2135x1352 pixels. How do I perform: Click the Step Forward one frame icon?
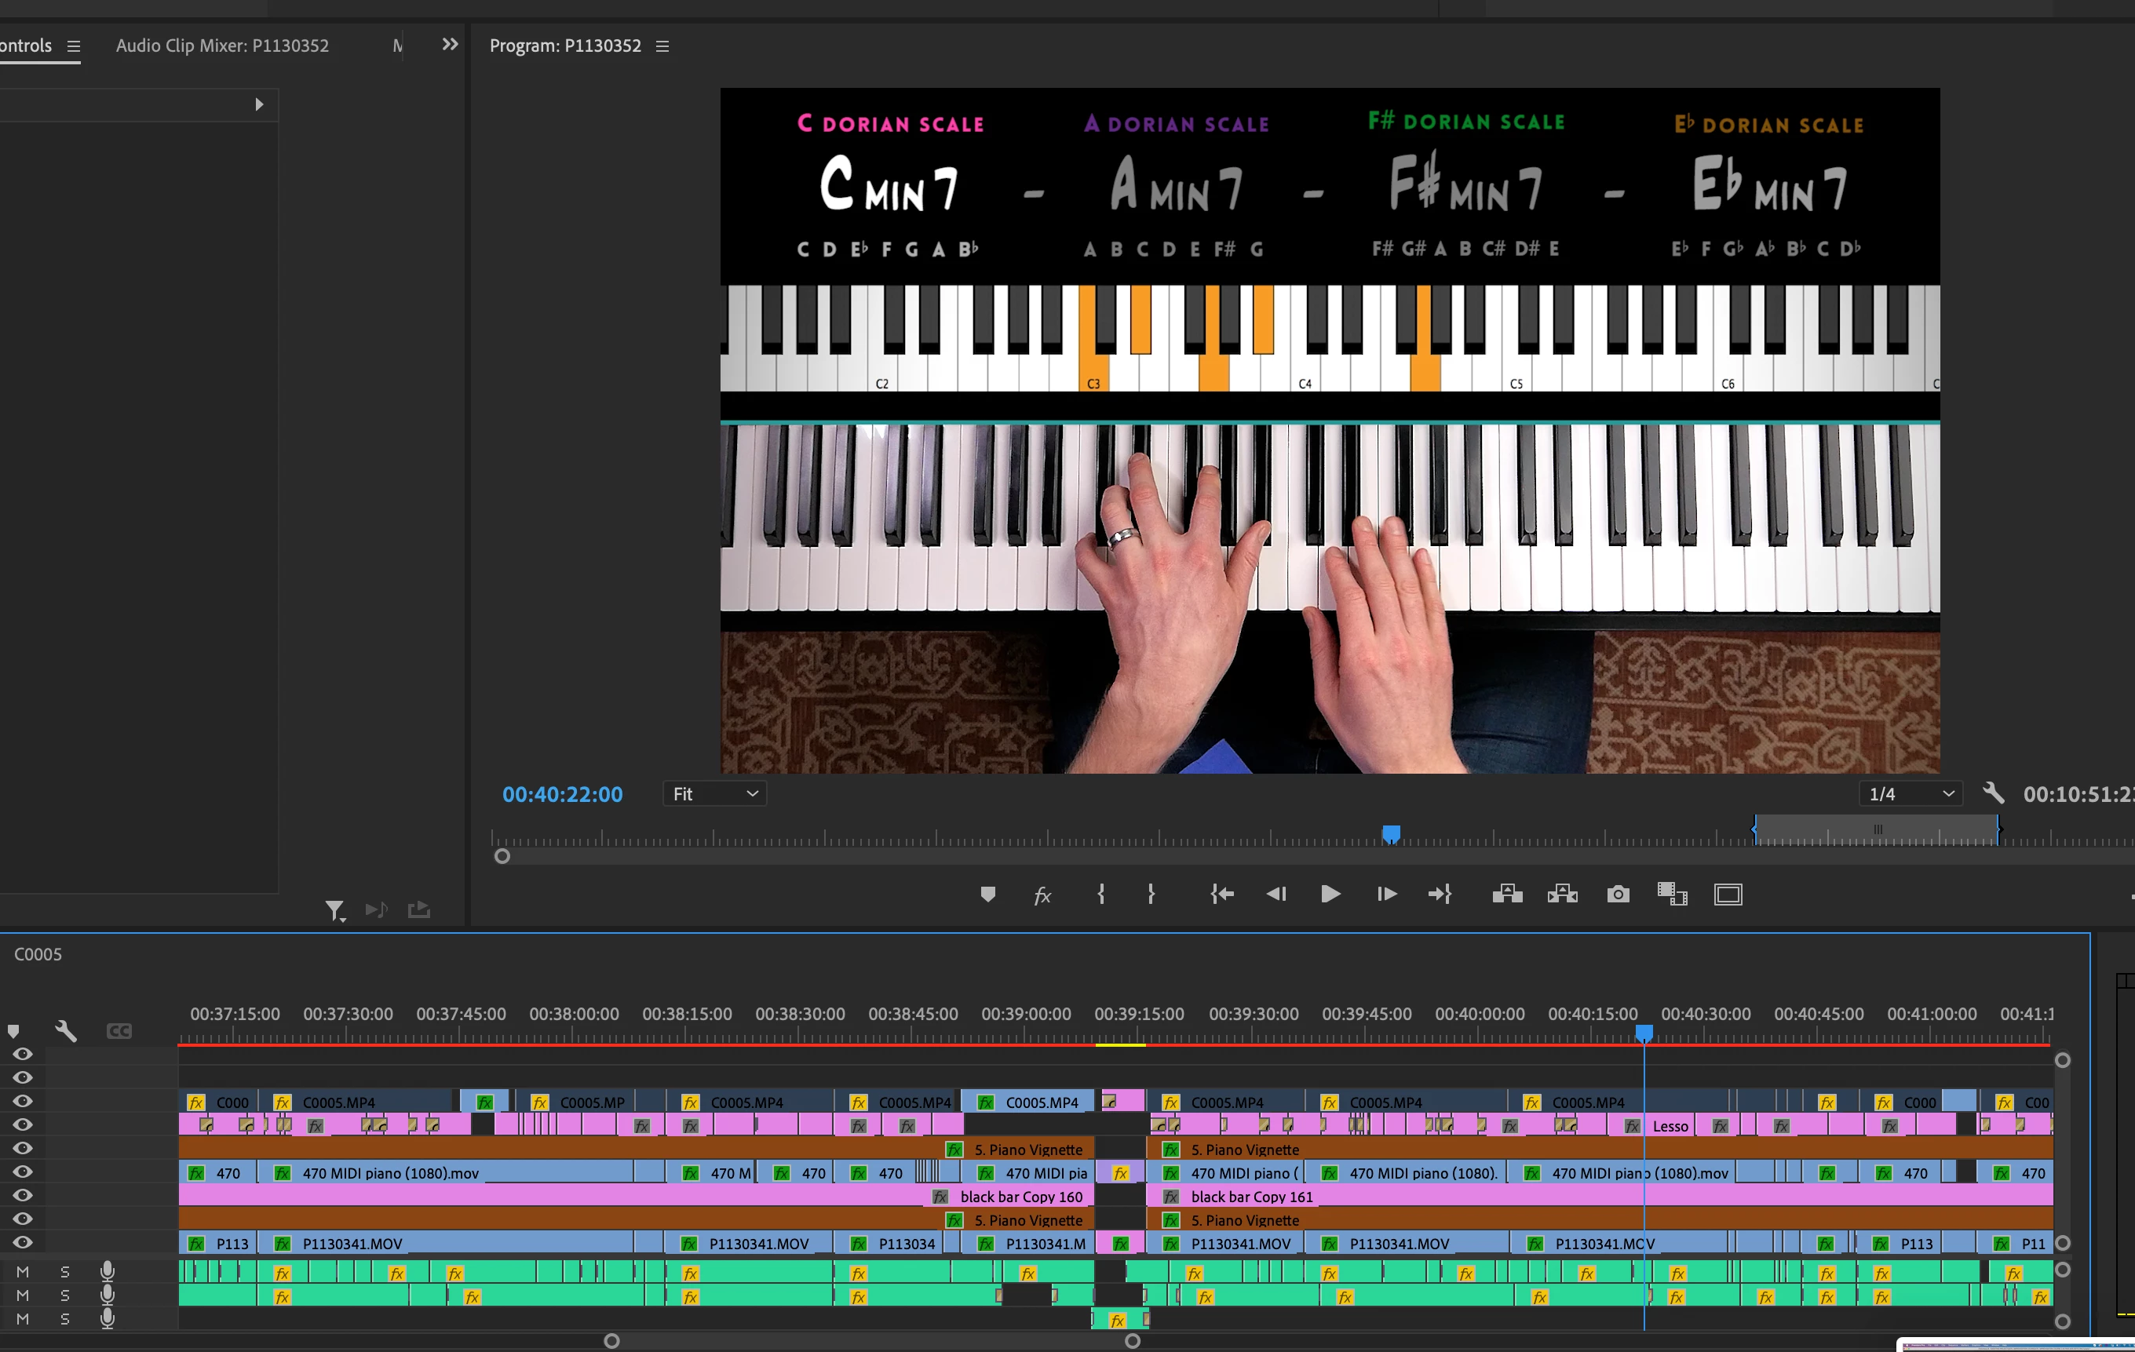[x=1387, y=894]
